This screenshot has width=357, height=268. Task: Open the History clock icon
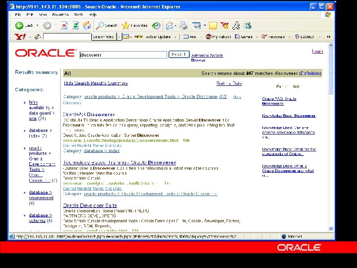[156, 25]
